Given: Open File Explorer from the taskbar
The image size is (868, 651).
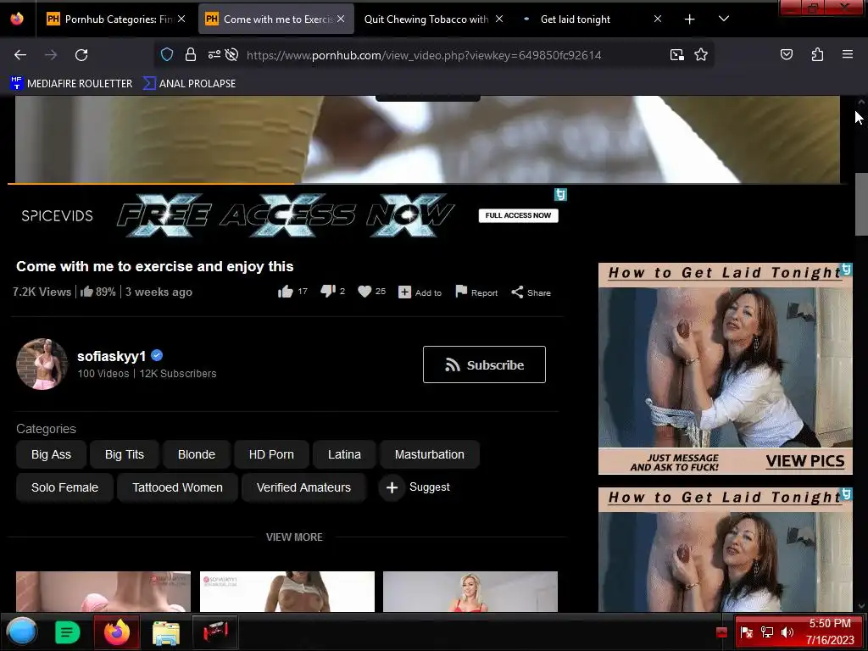Looking at the screenshot, I should coord(165,632).
